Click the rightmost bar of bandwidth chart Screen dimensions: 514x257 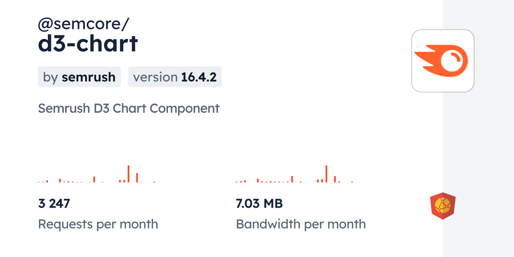pyautogui.click(x=352, y=182)
